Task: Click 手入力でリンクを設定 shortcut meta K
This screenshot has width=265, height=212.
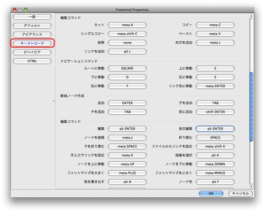Action: [127, 155]
